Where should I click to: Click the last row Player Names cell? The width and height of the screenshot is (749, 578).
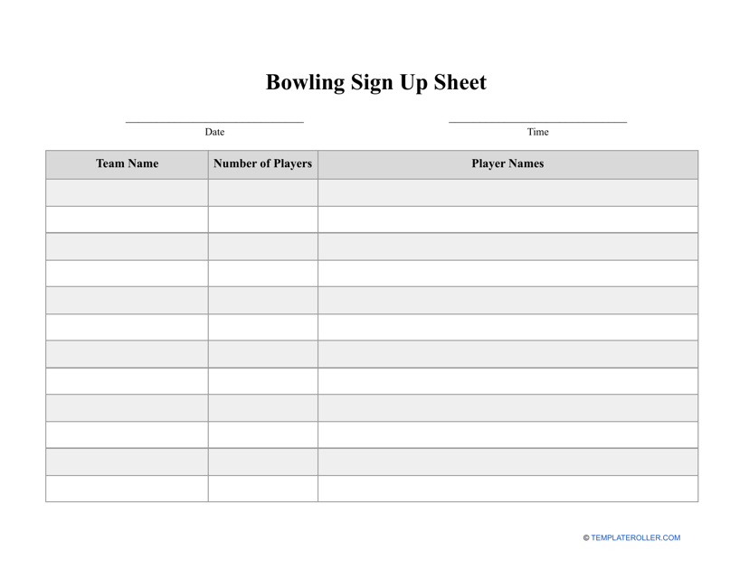tap(507, 489)
